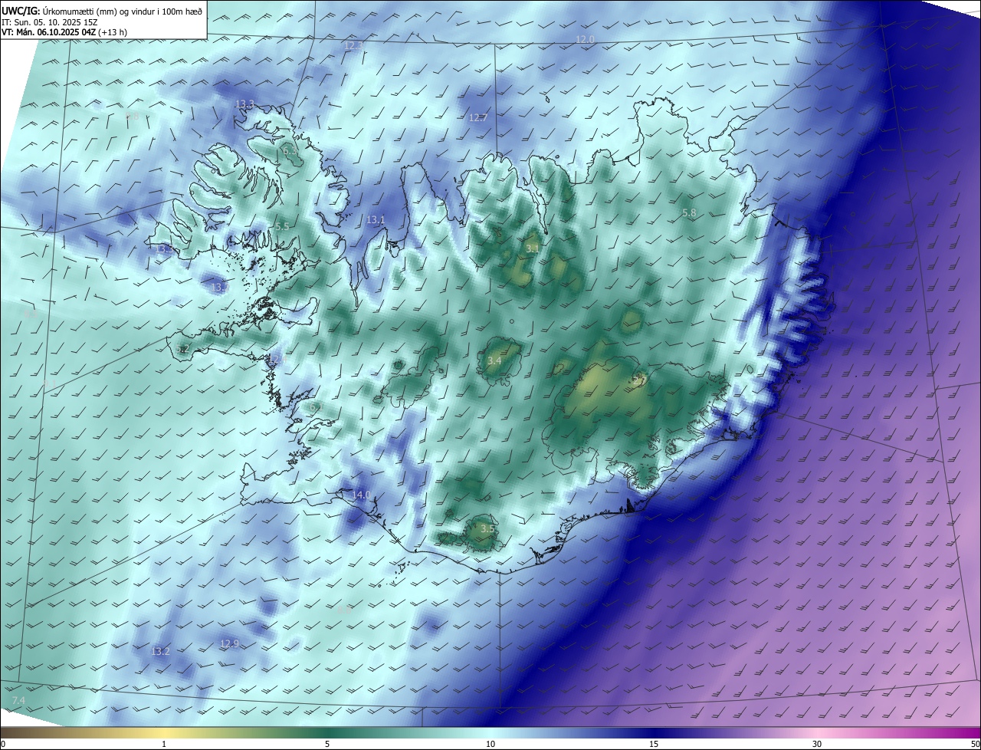Click the 5.2 value label on the peninsula

tap(182, 349)
